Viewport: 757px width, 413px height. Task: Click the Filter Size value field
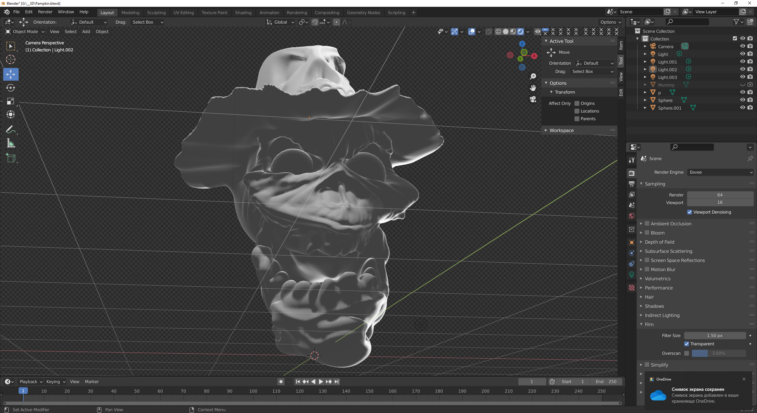pyautogui.click(x=715, y=336)
